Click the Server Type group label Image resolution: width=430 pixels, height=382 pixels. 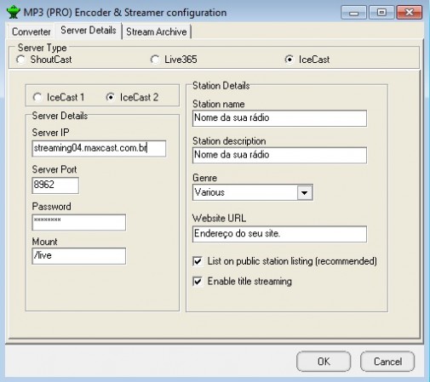[43, 48]
